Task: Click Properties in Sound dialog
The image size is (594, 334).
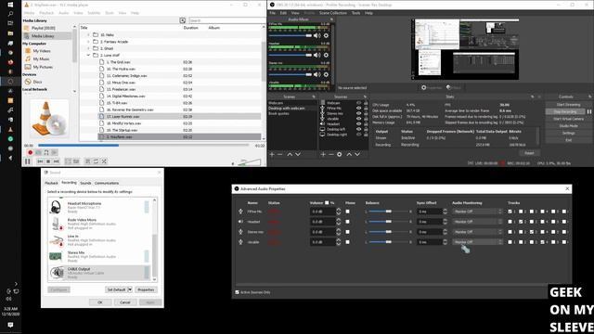Action: point(146,289)
